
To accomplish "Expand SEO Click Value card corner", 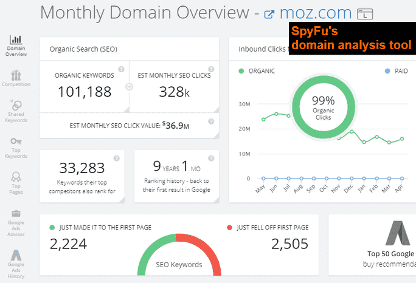I will [x=217, y=135].
